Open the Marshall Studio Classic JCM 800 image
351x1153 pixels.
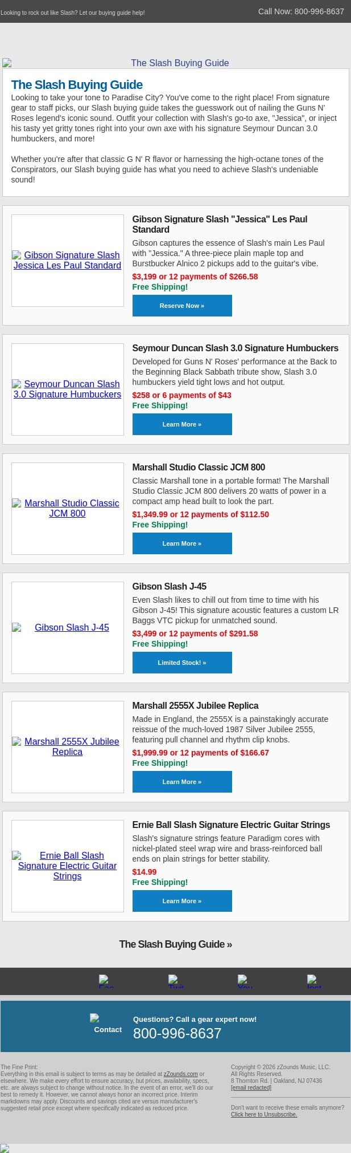67,508
